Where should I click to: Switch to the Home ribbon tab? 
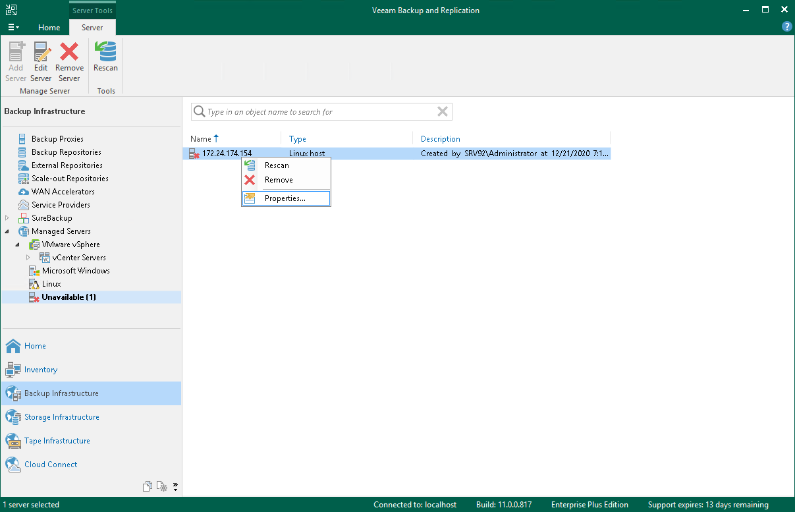49,28
